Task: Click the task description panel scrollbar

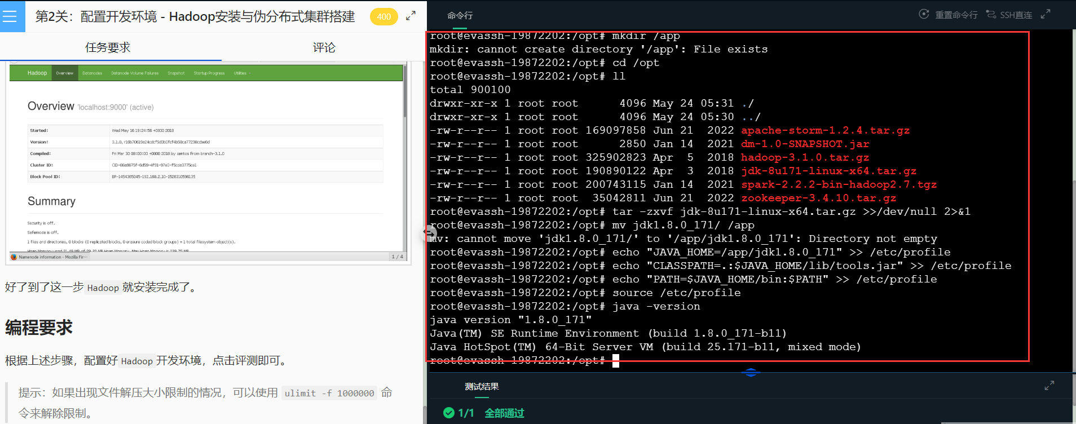Action: pos(424,414)
